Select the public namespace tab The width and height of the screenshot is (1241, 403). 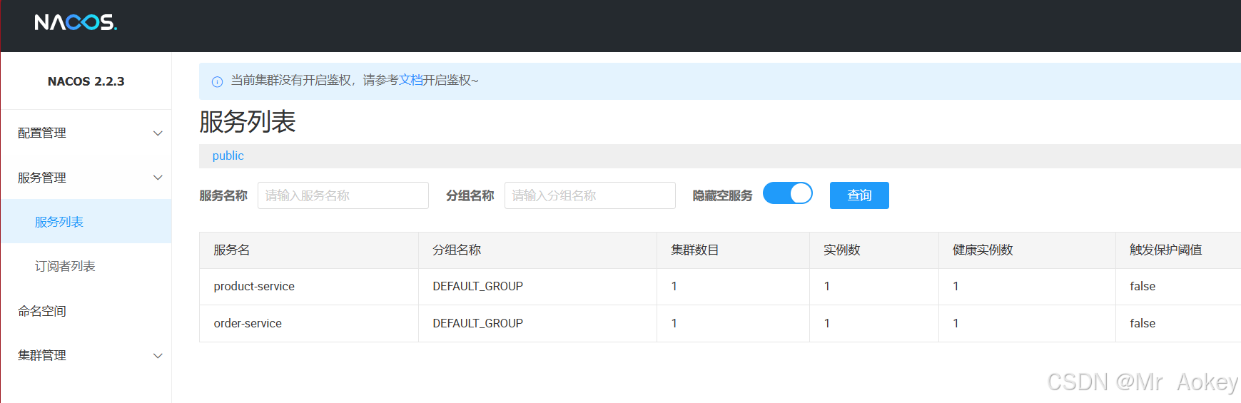tap(228, 155)
